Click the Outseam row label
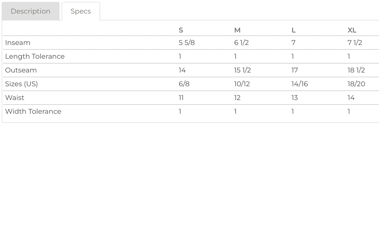Screen dimensions: 379x249 click(x=21, y=70)
